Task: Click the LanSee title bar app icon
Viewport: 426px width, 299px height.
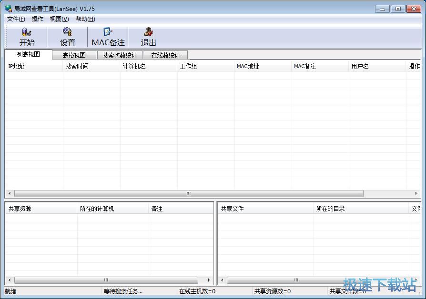Action: click(x=9, y=9)
